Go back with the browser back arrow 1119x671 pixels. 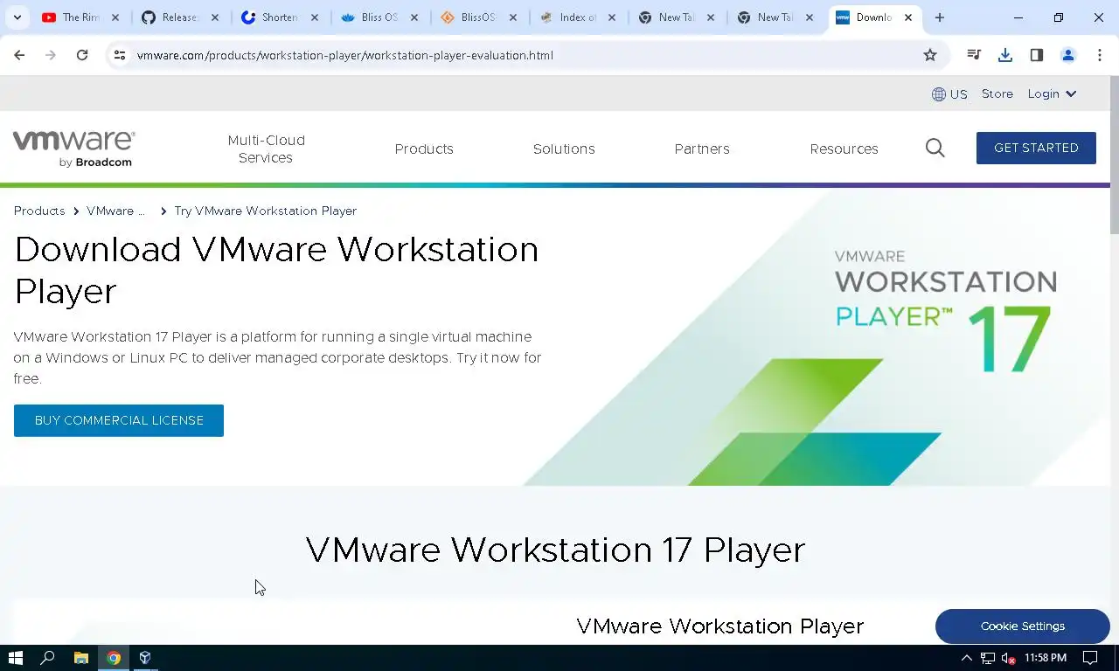[x=19, y=55]
